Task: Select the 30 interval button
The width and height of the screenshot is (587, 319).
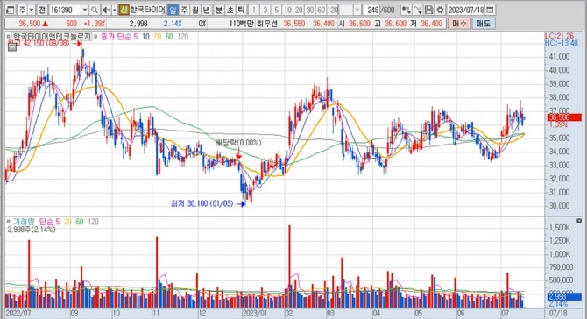Action: tap(310, 10)
